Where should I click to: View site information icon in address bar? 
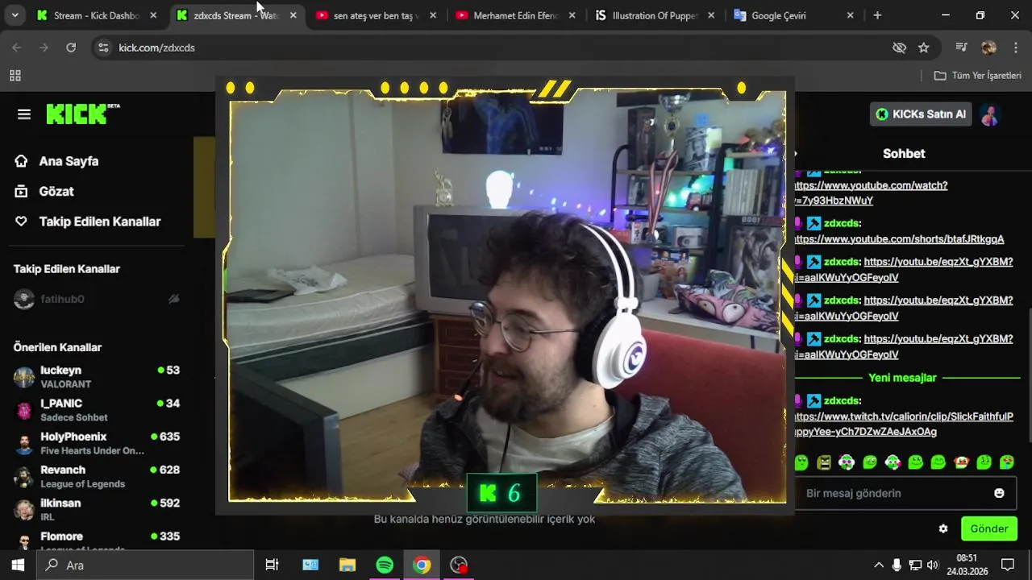pos(102,48)
